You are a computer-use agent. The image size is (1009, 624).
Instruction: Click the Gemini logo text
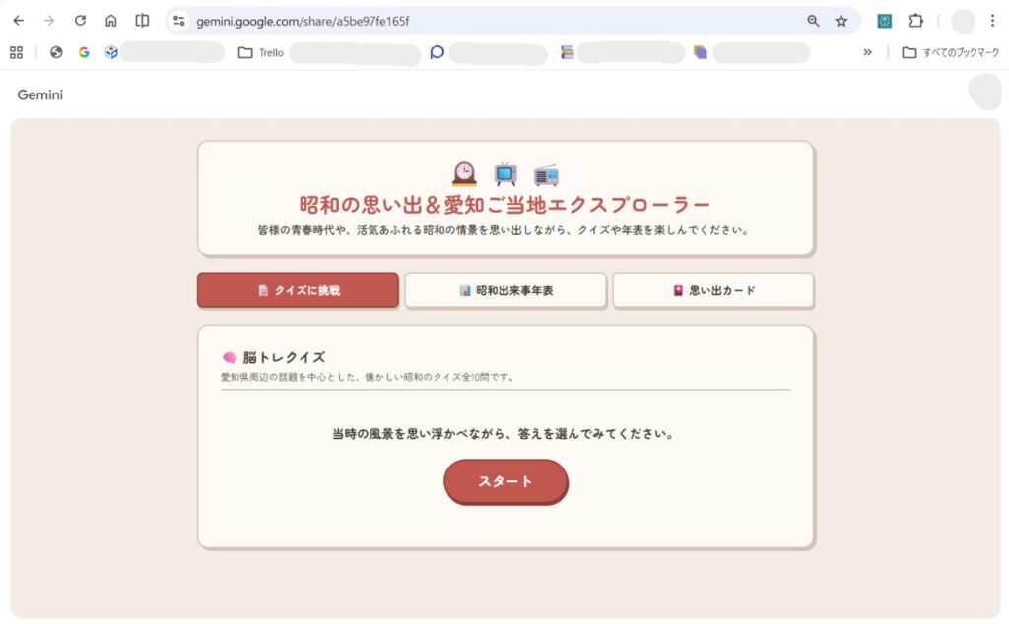[x=39, y=95]
